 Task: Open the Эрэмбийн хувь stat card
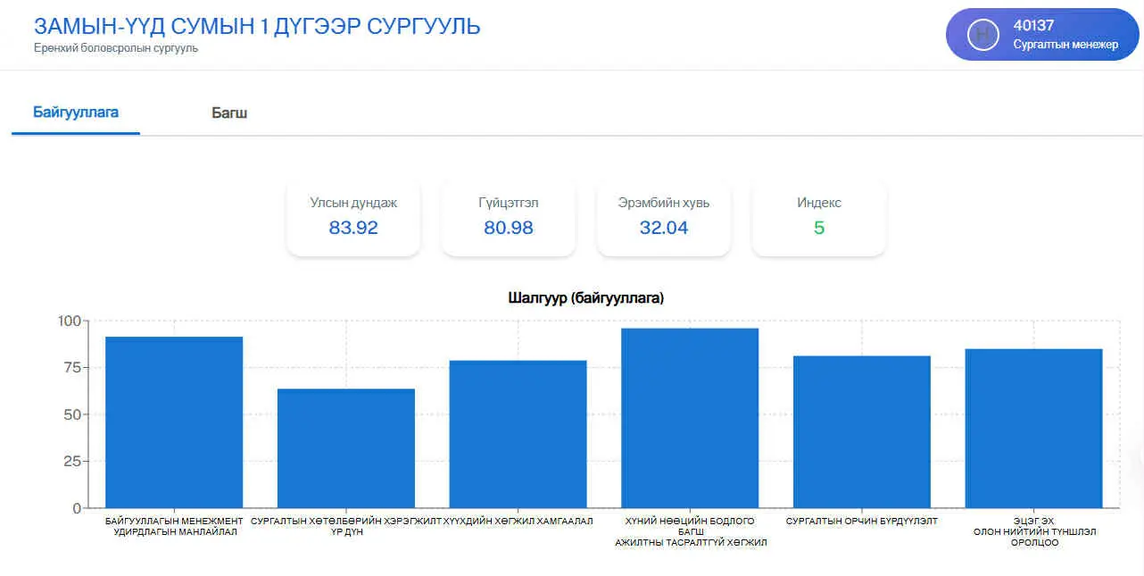point(664,217)
